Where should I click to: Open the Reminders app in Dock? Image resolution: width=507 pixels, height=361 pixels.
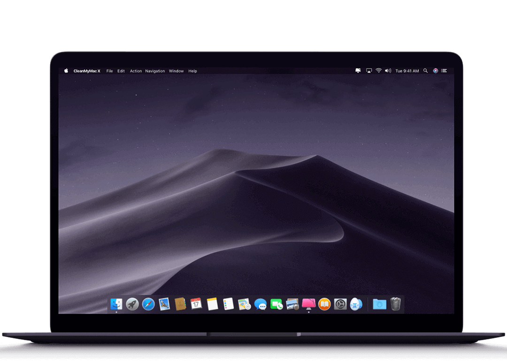(x=228, y=304)
